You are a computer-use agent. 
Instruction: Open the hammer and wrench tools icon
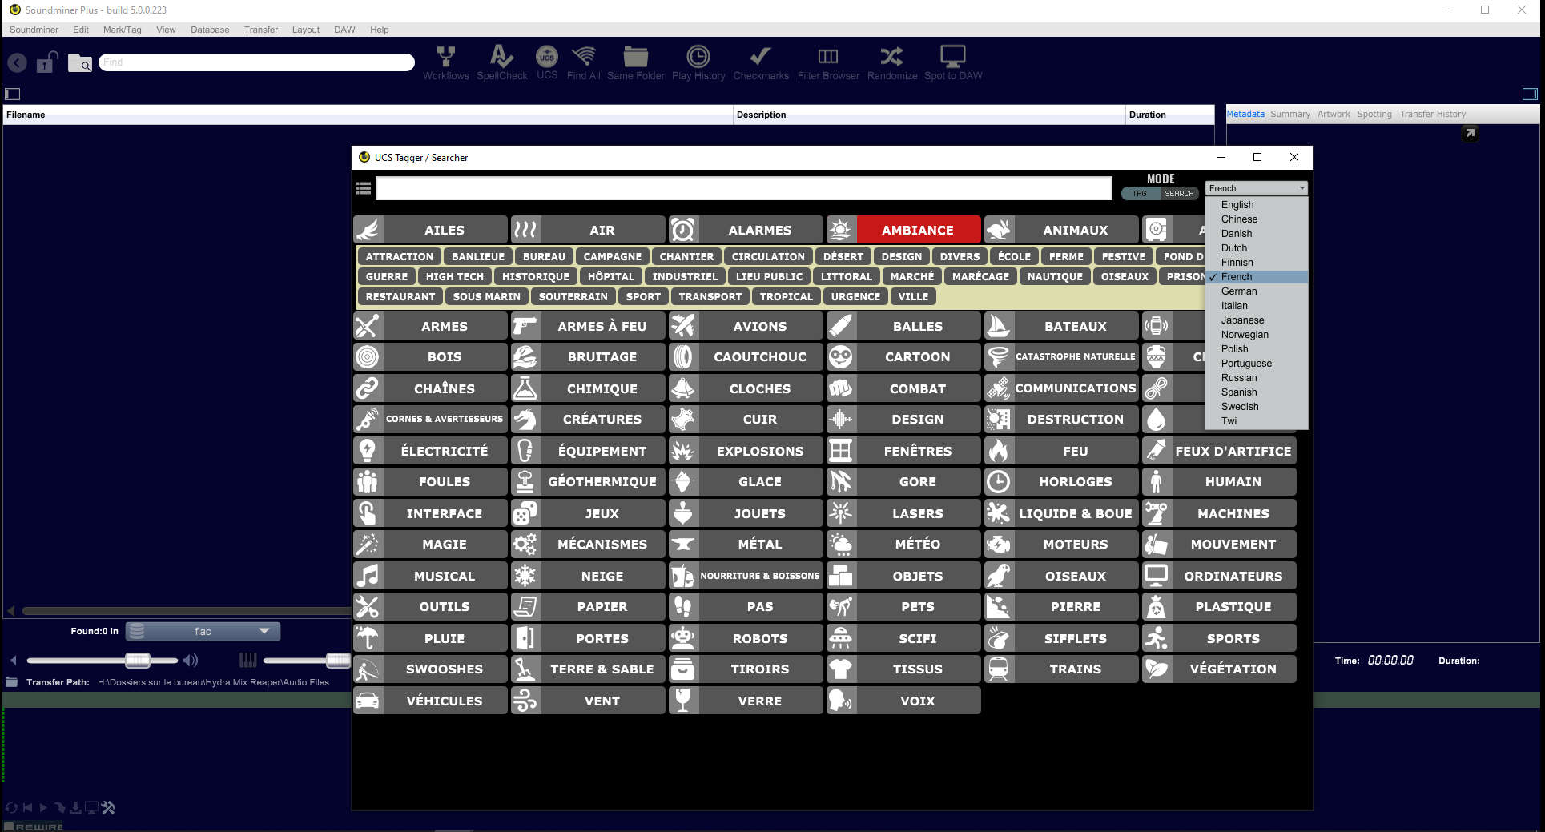click(x=108, y=808)
